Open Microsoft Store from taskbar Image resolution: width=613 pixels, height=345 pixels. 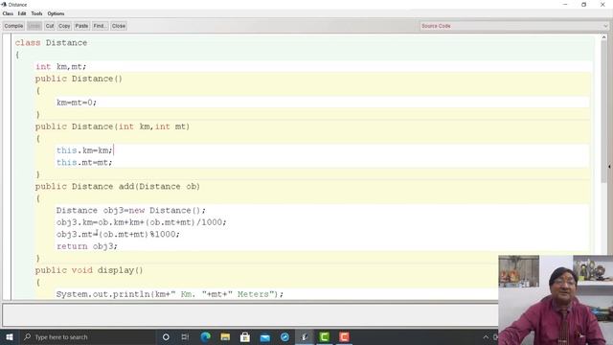coord(245,336)
